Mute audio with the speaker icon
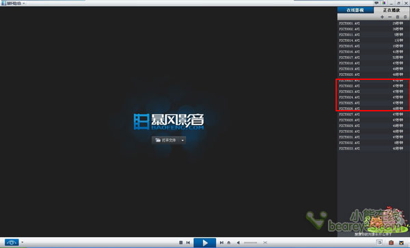 click(238, 243)
